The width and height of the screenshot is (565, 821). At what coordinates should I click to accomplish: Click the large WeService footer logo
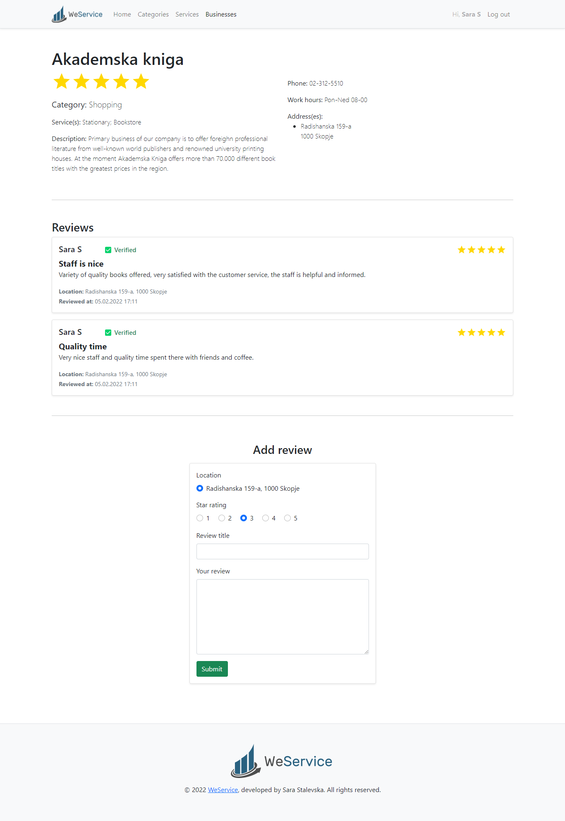pyautogui.click(x=282, y=761)
